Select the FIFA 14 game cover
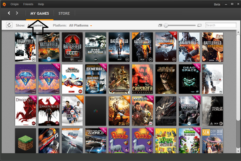241x161 pixels. pyautogui.click(x=72, y=110)
